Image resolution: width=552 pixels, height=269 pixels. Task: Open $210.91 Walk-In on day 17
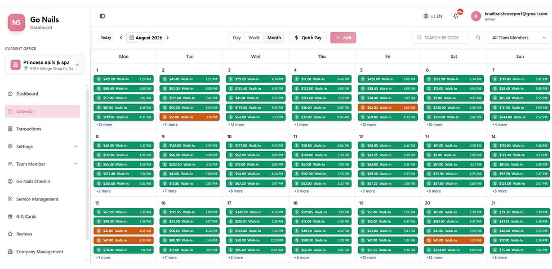[x=256, y=222]
